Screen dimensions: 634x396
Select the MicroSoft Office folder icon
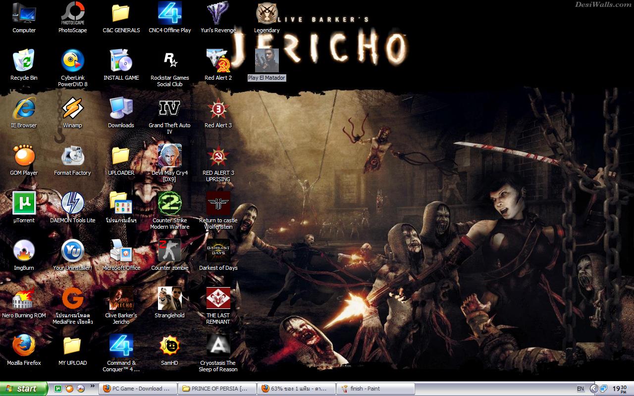pos(121,251)
